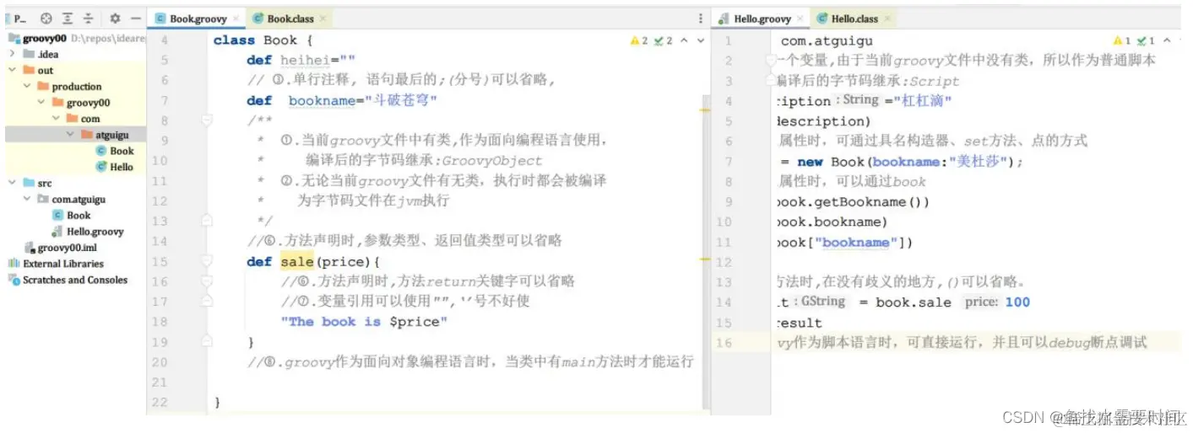
Task: Open Project panel settings gear
Action: click(x=115, y=18)
